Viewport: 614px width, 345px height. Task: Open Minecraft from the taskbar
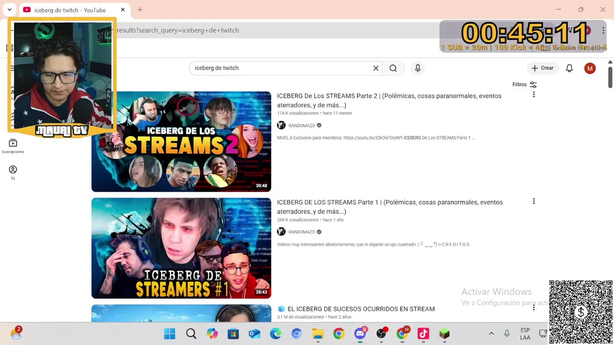444,334
